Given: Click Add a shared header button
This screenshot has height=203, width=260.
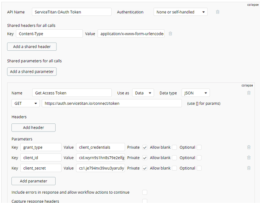Looking at the screenshot, I should coord(32,47).
